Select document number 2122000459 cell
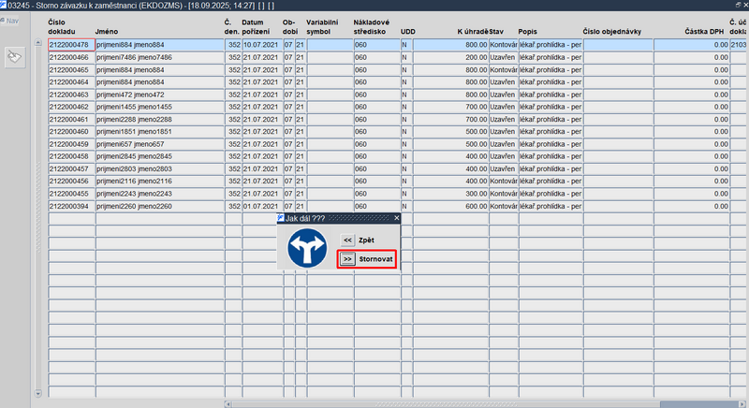749x408 pixels. point(72,144)
